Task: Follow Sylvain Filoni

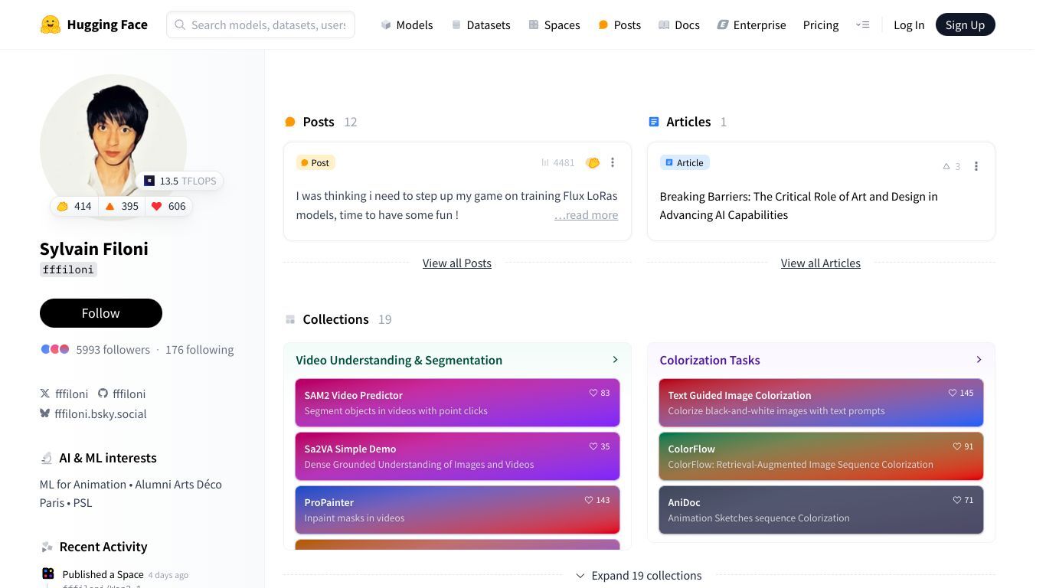Action: (x=101, y=312)
